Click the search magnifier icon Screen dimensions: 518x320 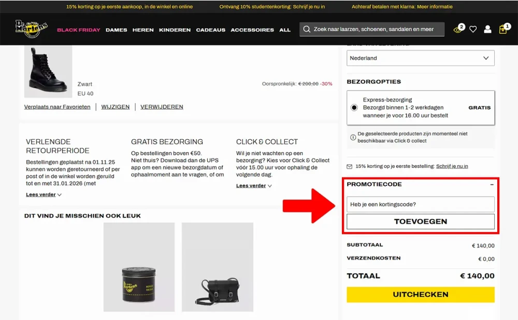[x=307, y=30]
